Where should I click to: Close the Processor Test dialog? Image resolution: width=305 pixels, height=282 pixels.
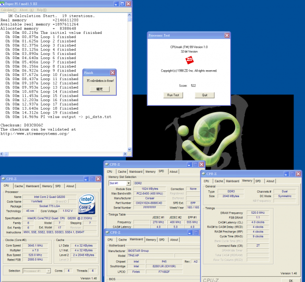(227, 35)
